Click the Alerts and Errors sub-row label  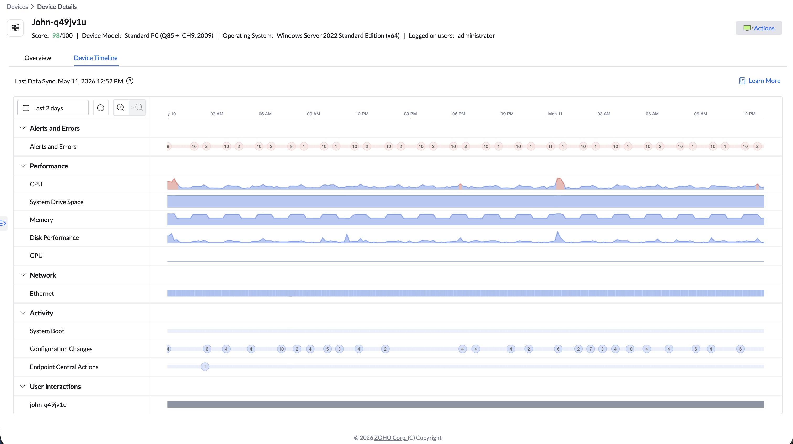coord(53,147)
